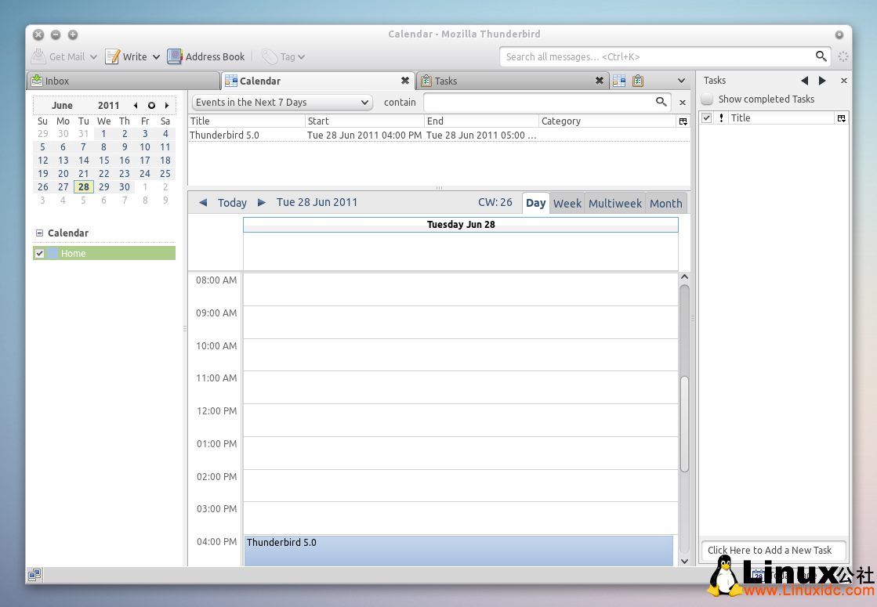Click the completed column checkmark header
The width and height of the screenshot is (877, 607).
[708, 117]
